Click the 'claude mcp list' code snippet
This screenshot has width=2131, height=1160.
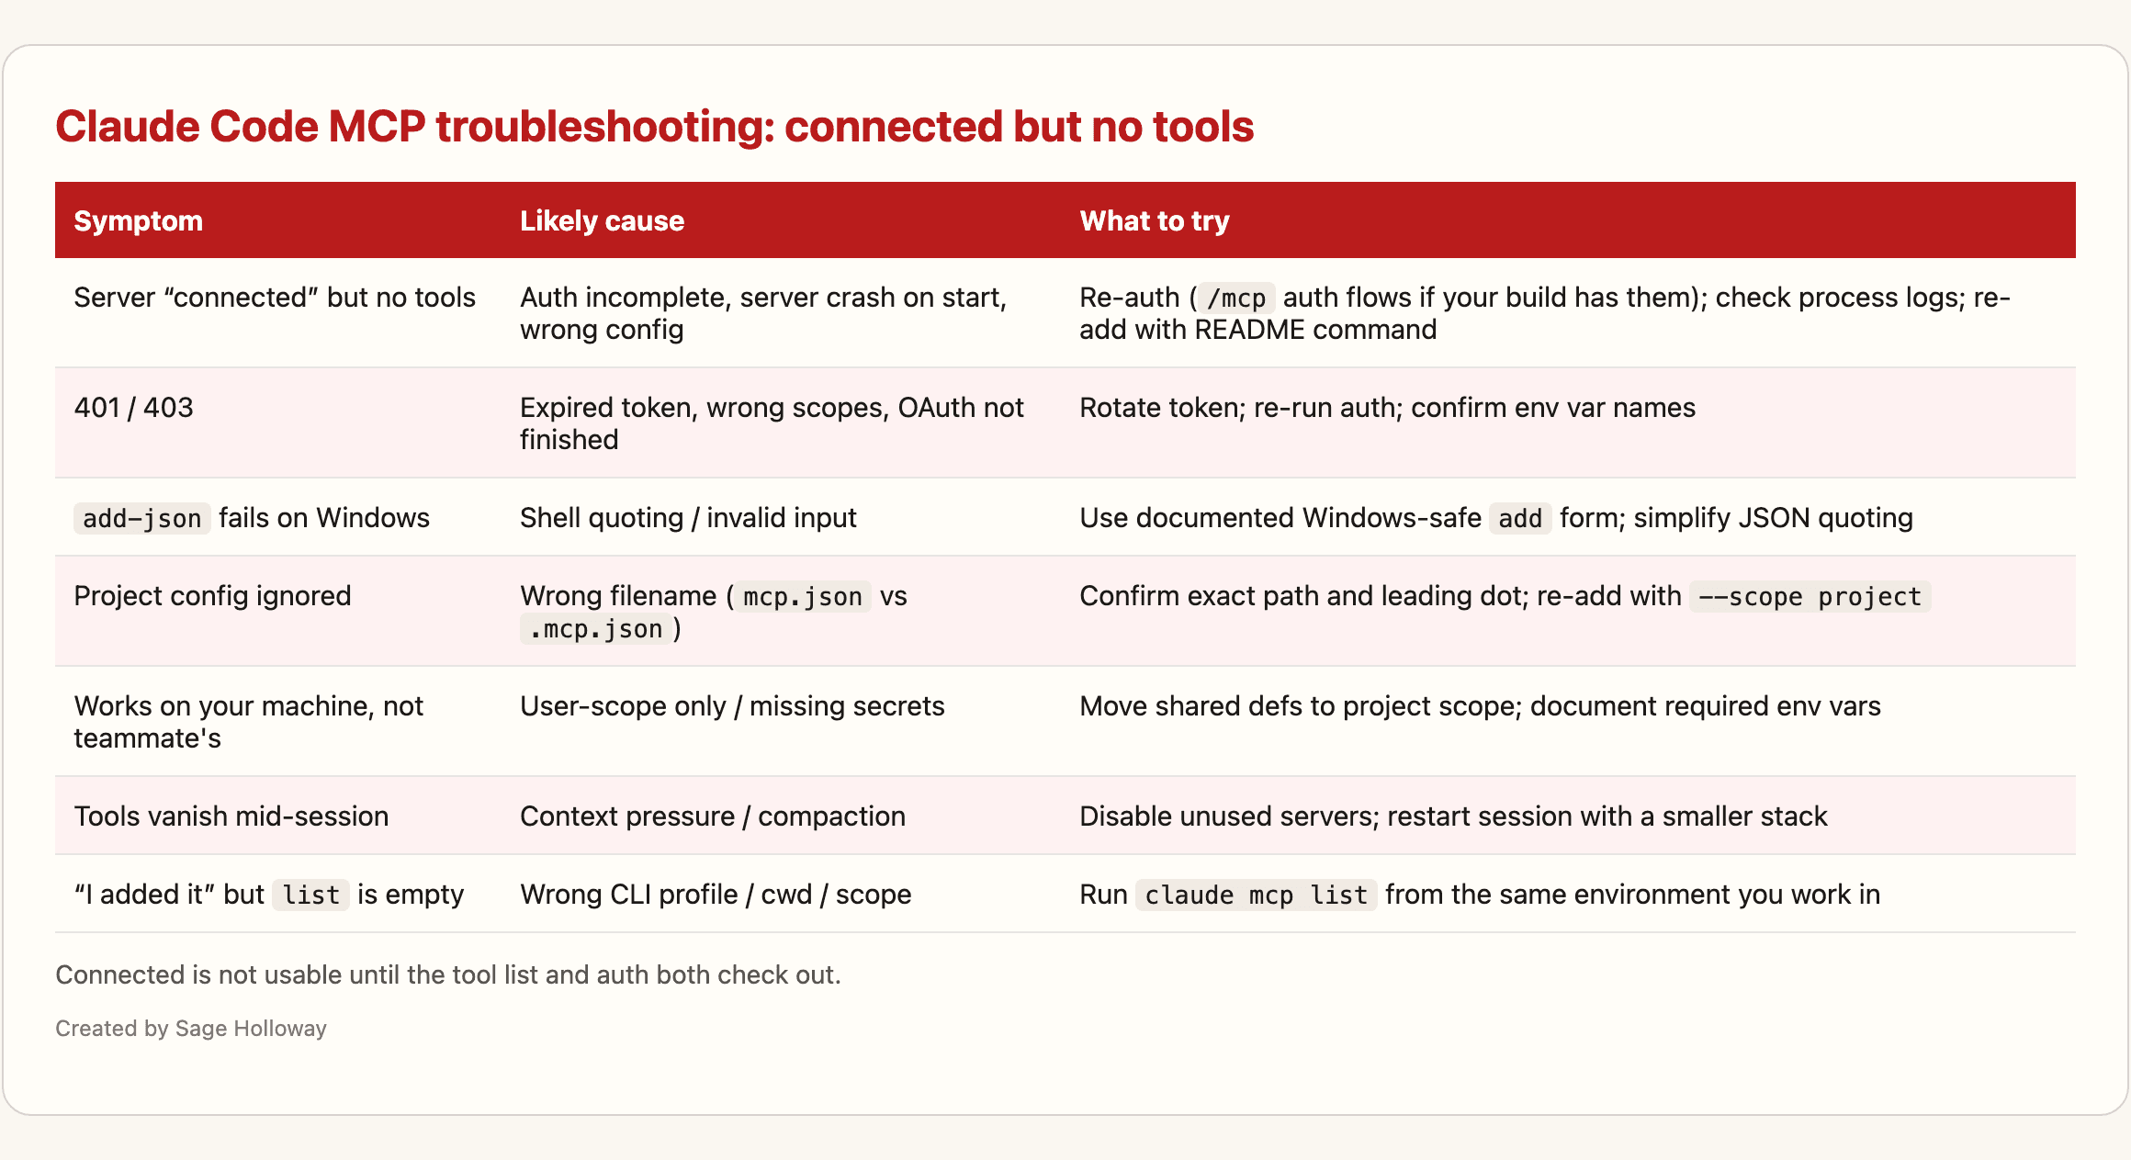1256,895
